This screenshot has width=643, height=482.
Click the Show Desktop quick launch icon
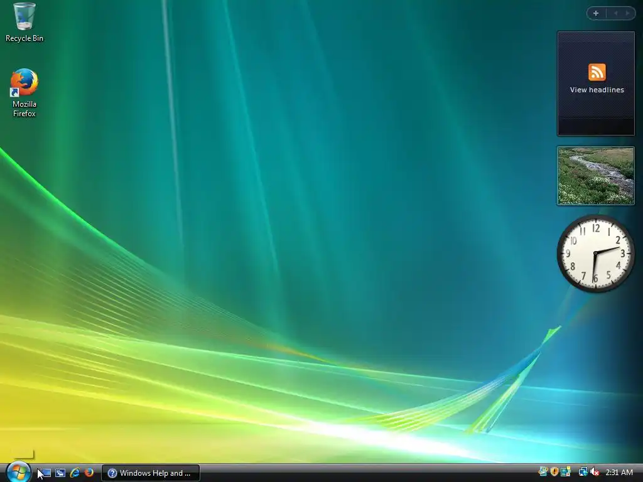pos(45,473)
